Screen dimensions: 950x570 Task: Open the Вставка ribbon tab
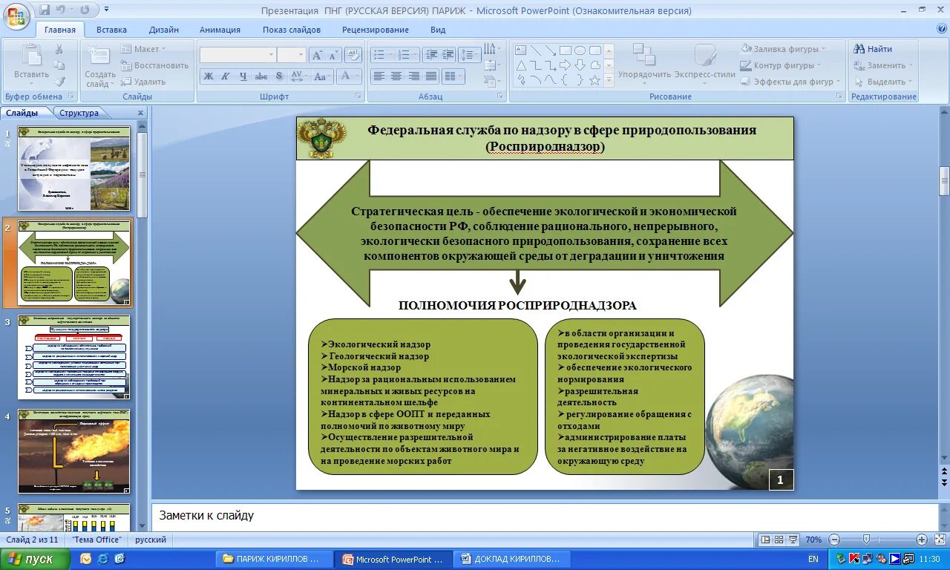tap(111, 30)
